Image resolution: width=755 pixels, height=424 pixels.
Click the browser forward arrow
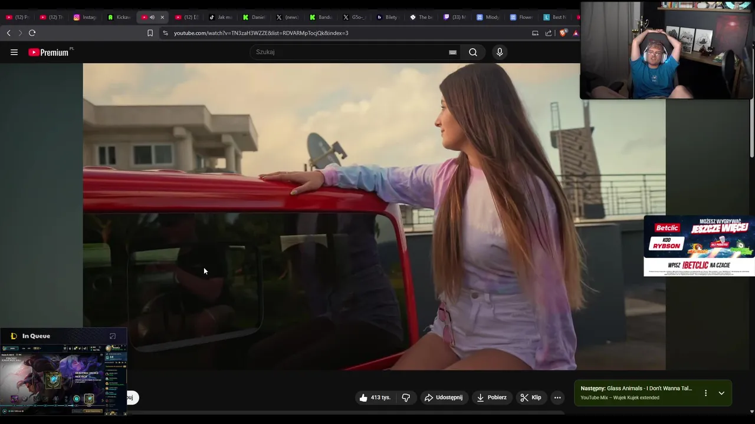click(20, 33)
